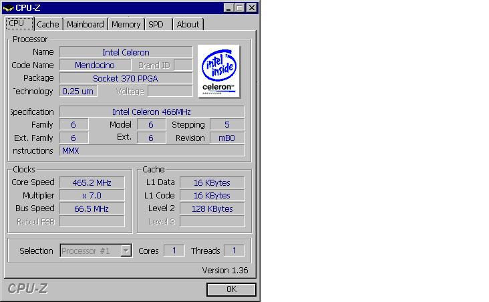
Task: Click the Ext. Family value field
Action: click(74, 138)
